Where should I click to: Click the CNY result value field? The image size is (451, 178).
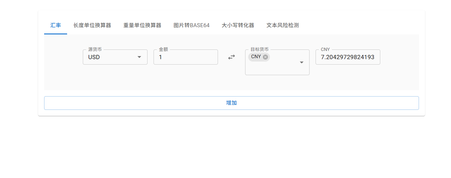point(348,57)
